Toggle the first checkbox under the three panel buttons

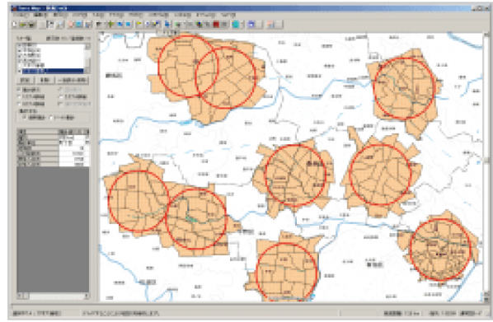pyautogui.click(x=19, y=90)
